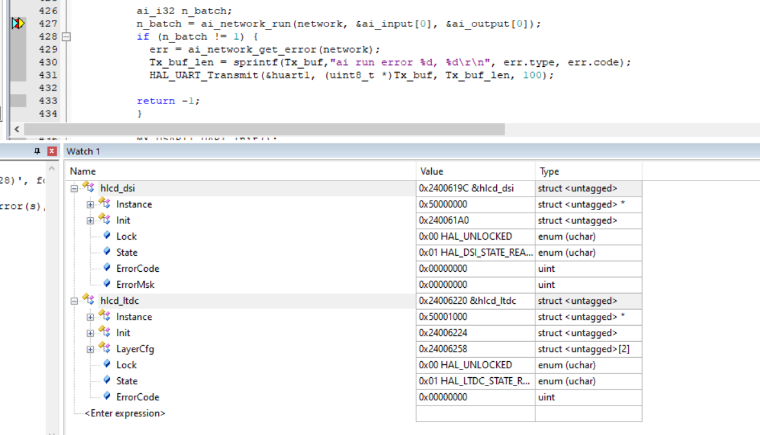Close the Watch panel with the red X

pos(51,150)
